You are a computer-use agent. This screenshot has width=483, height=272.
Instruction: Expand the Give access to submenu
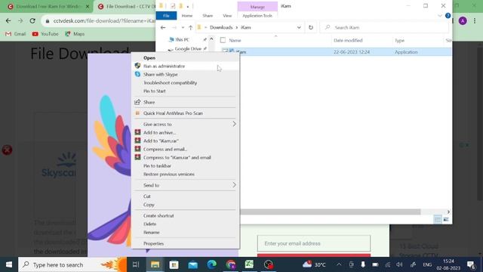186,124
